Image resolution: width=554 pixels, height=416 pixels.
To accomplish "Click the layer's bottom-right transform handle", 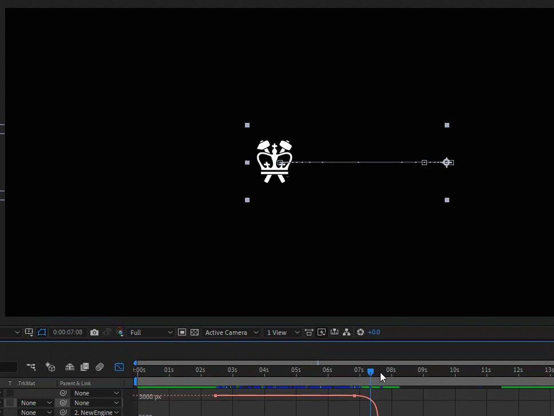I will [x=447, y=200].
